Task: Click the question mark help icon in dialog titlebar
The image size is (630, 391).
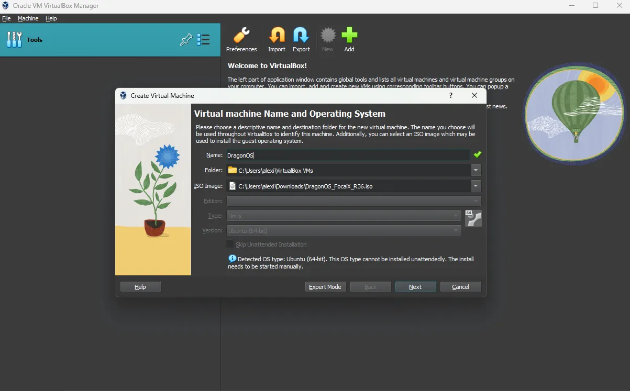Action: [450, 95]
